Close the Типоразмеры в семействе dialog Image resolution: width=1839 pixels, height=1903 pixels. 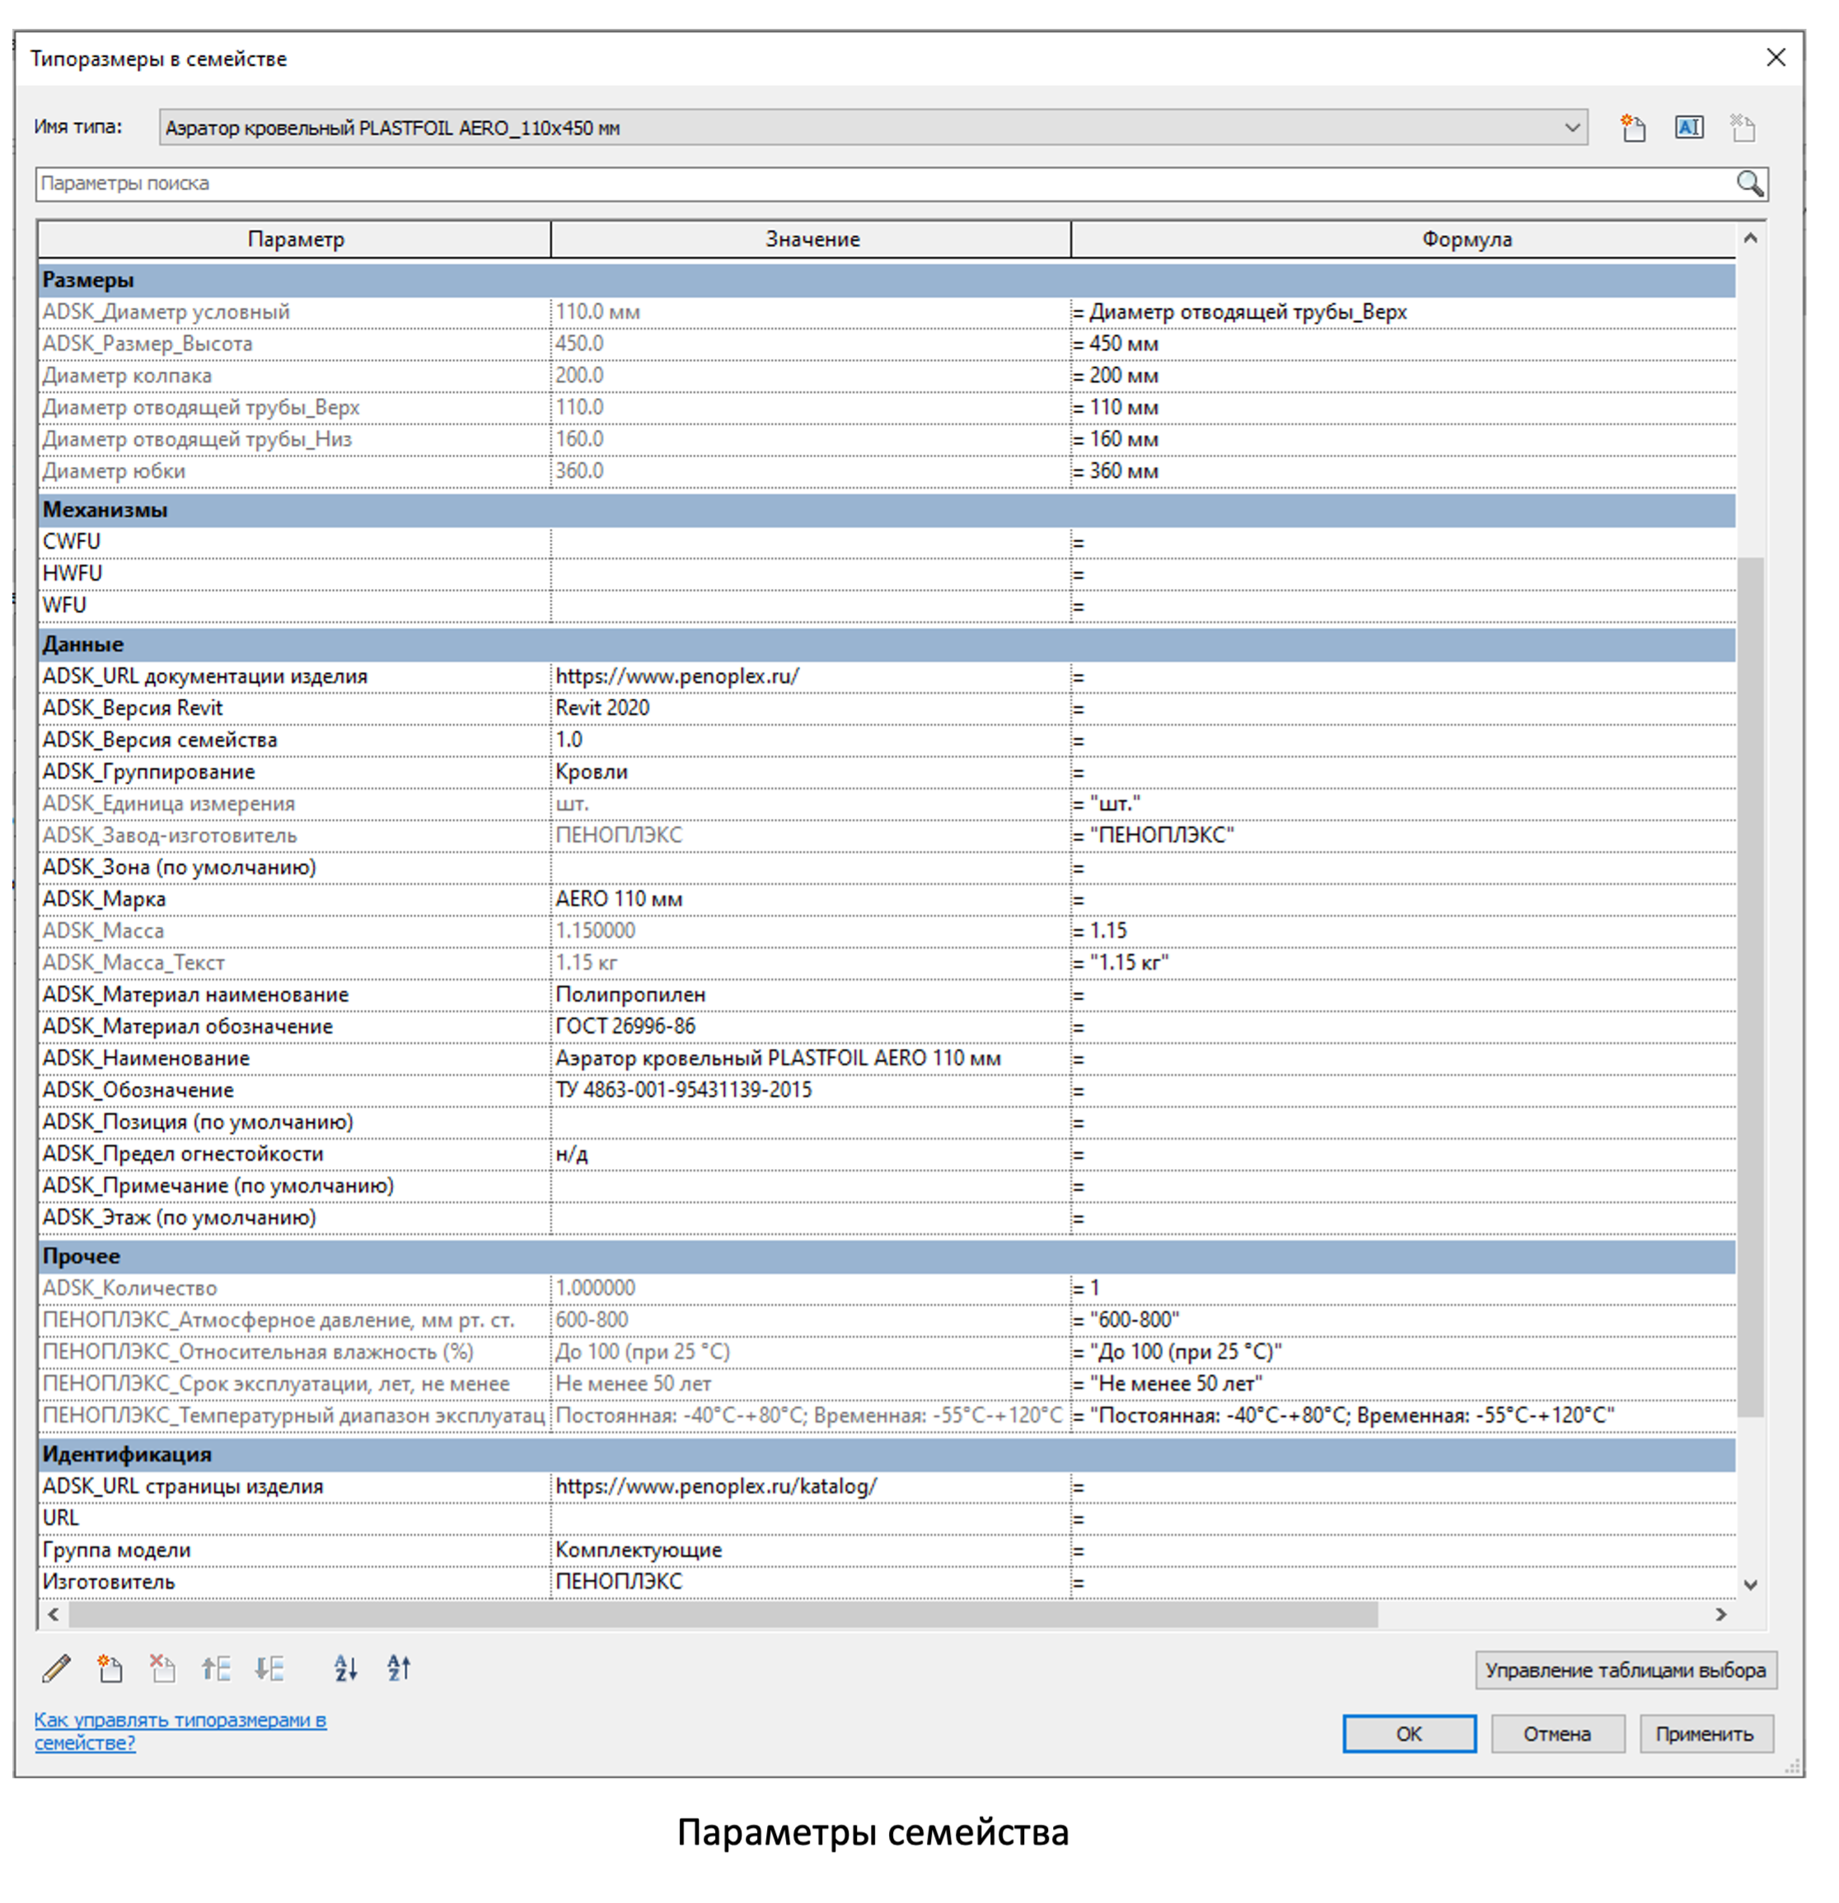point(1776,58)
